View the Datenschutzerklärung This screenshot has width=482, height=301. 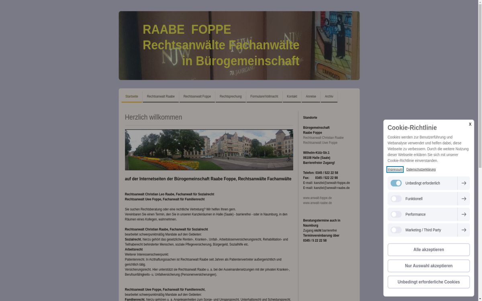[x=421, y=169]
